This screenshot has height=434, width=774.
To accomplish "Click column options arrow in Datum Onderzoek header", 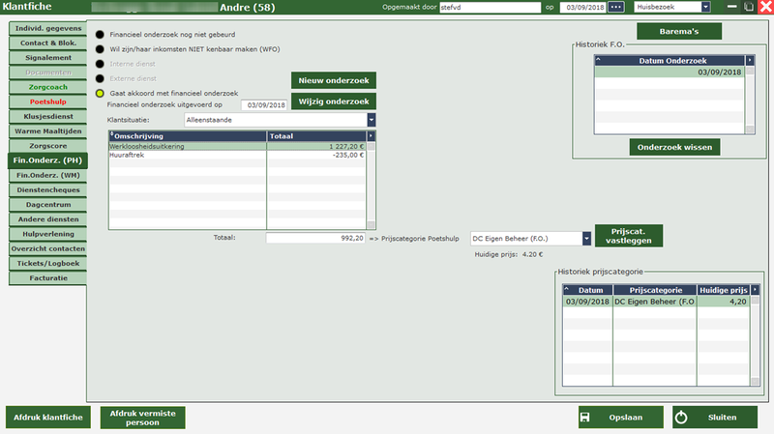I will 750,60.
